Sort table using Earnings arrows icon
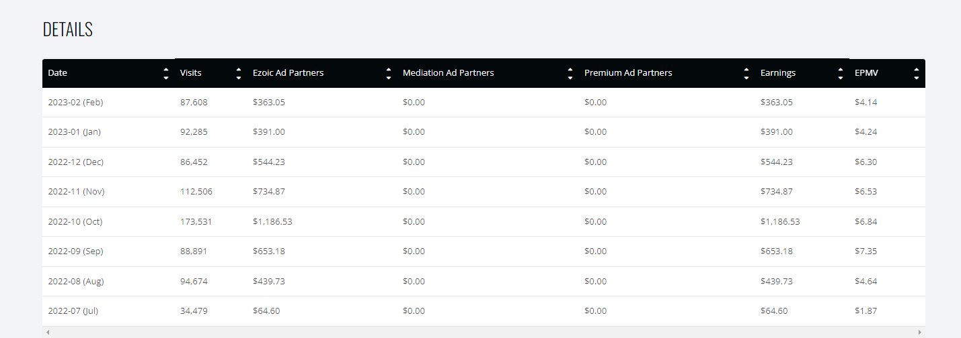Viewport: 961px width, 338px height. pos(840,73)
